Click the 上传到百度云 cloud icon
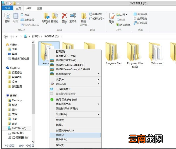The height and width of the screenshot is (149, 176). tap(52, 89)
